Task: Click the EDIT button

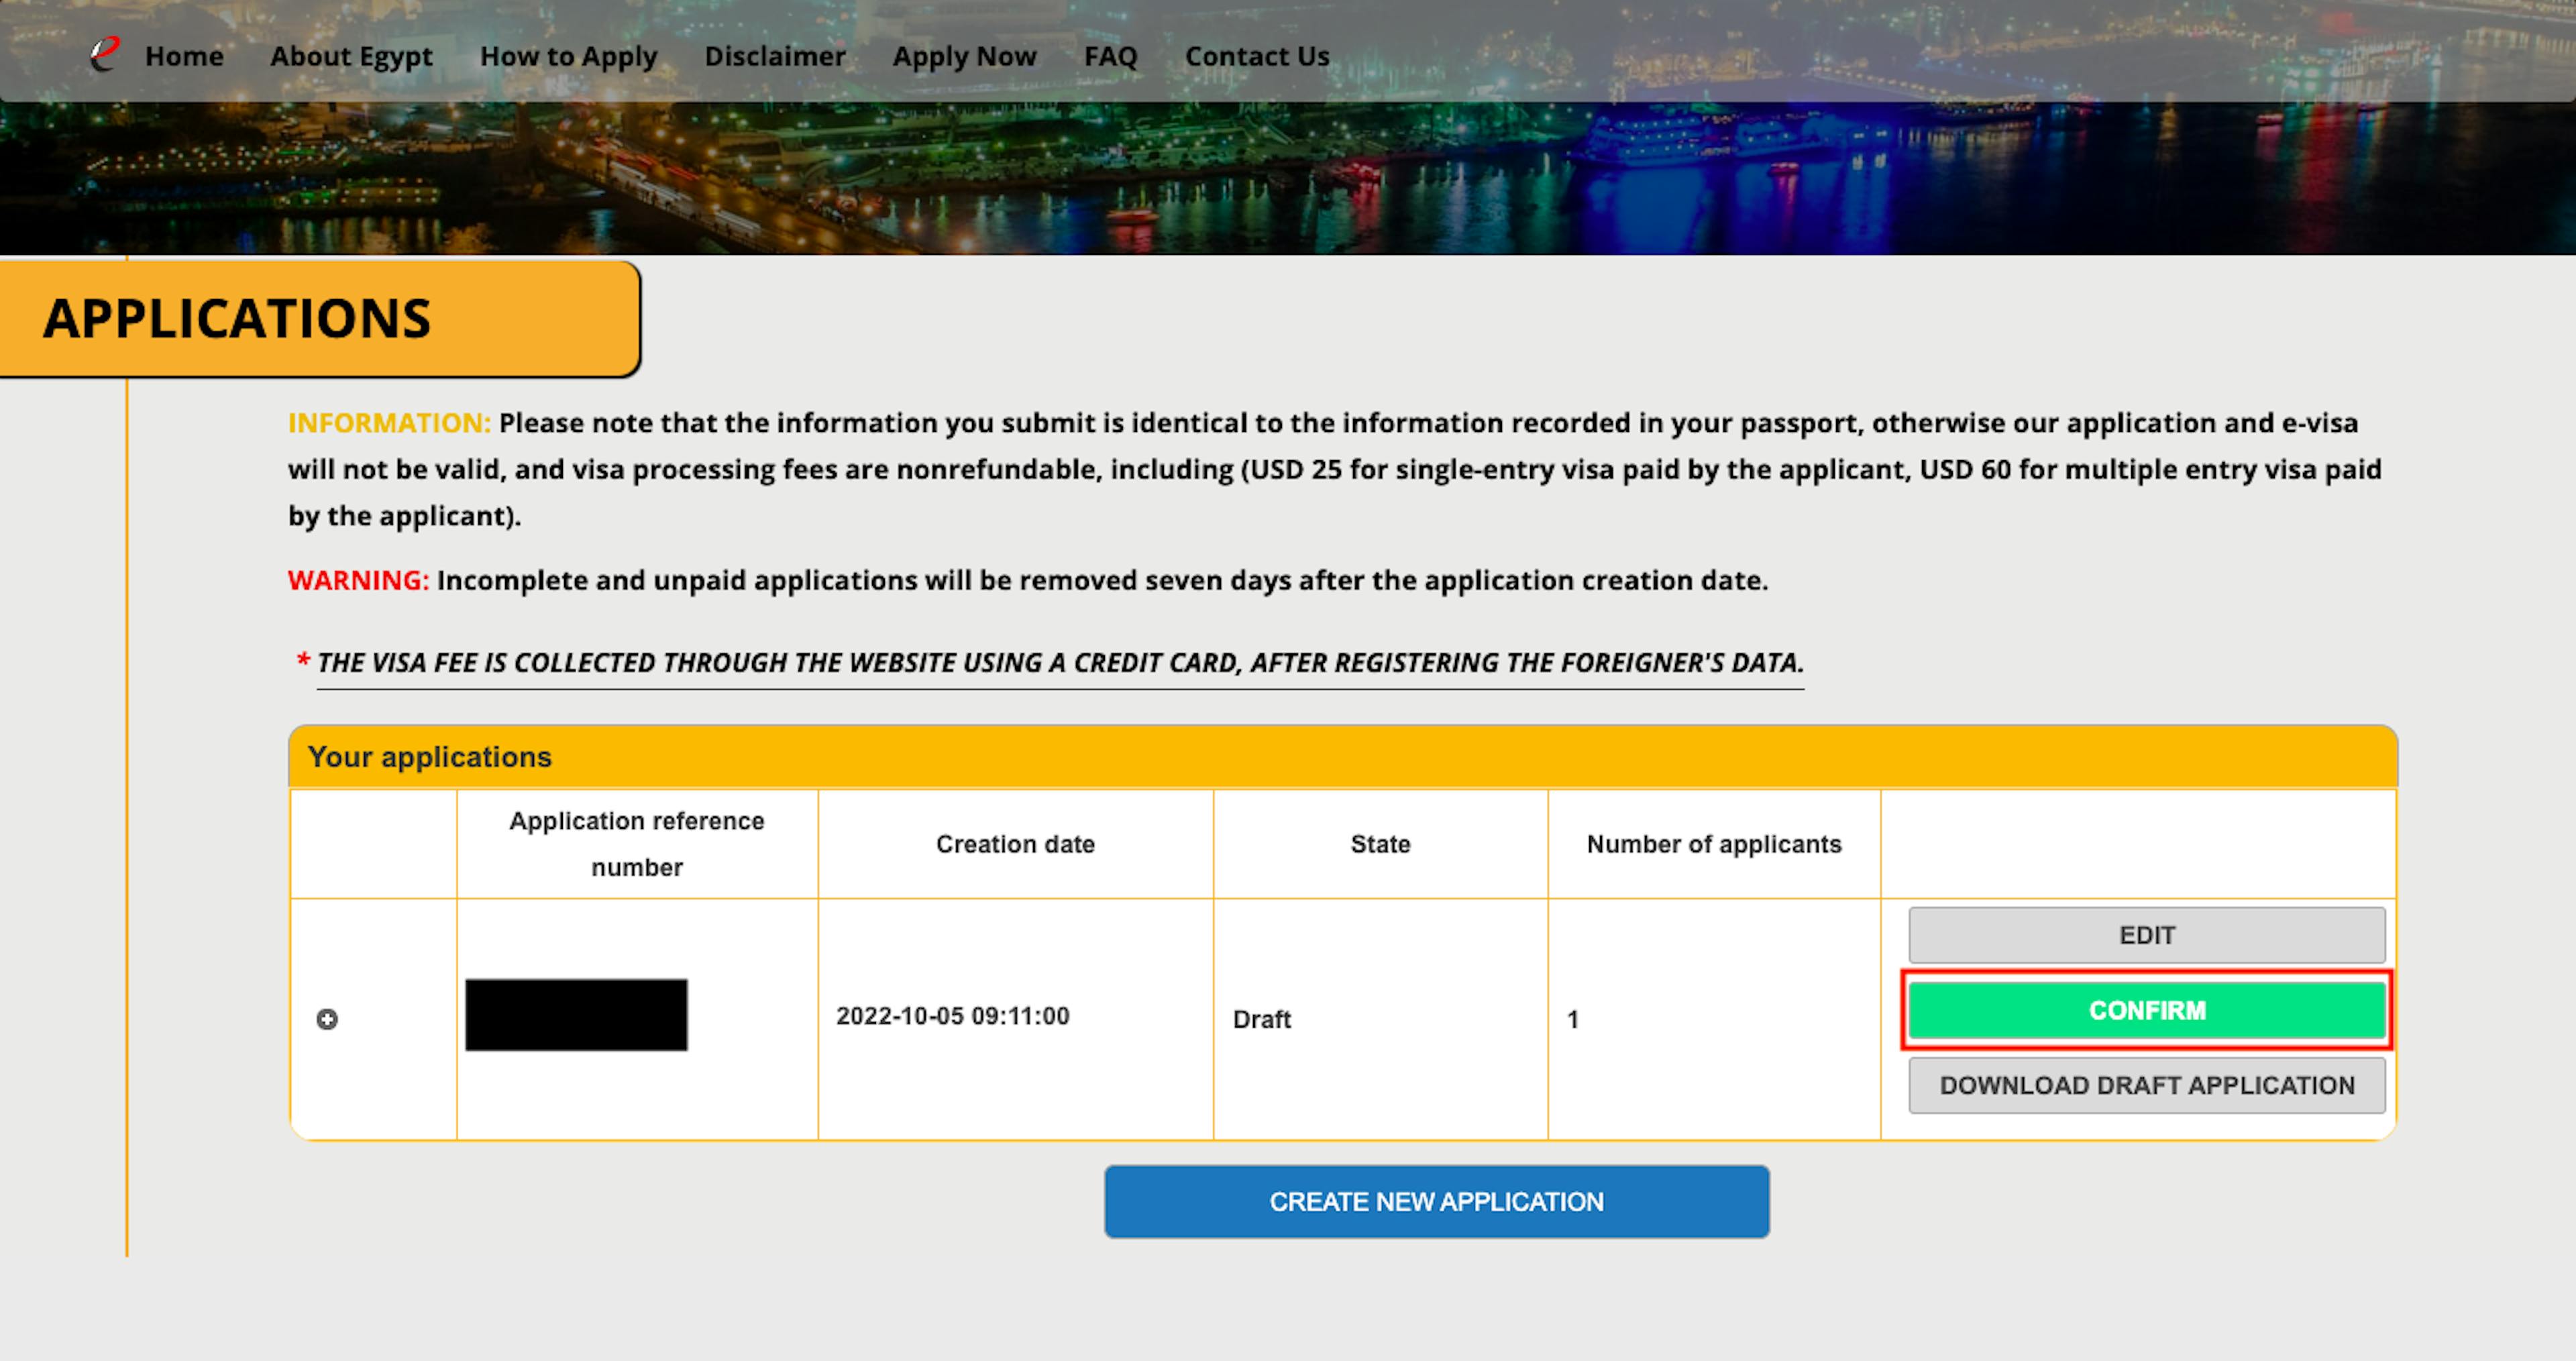Action: (2146, 935)
